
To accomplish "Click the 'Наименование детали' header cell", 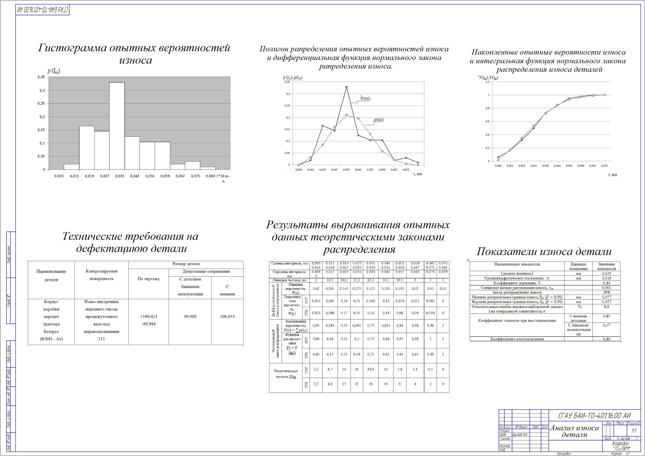I will [x=51, y=280].
